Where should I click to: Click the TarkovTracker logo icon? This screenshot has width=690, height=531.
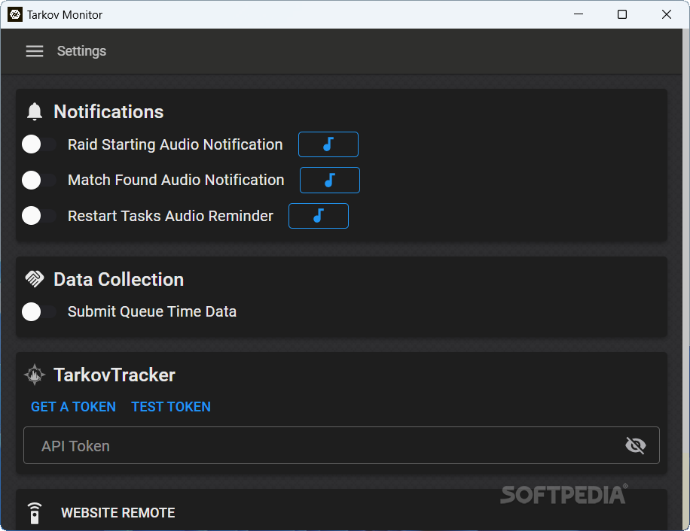coord(35,375)
